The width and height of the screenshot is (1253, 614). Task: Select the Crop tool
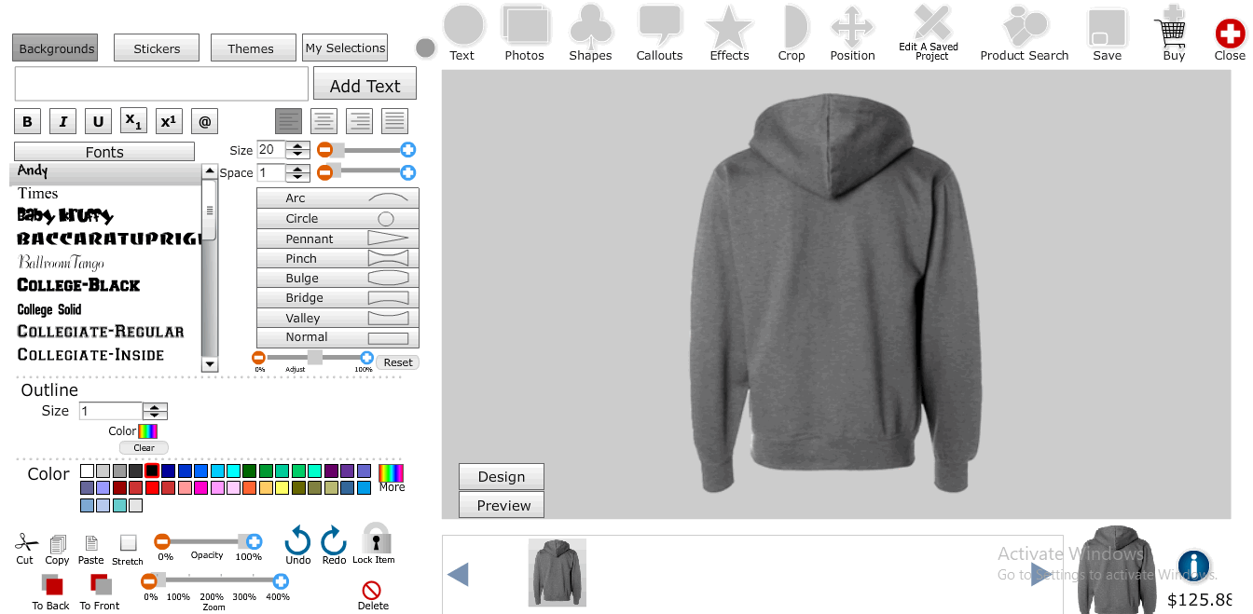(x=792, y=33)
